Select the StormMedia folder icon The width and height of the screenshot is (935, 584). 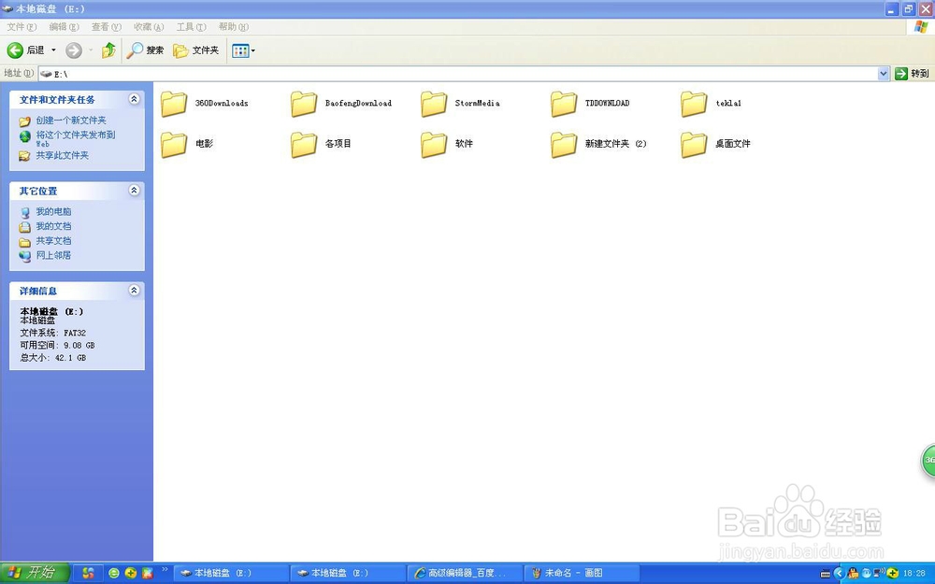point(434,103)
